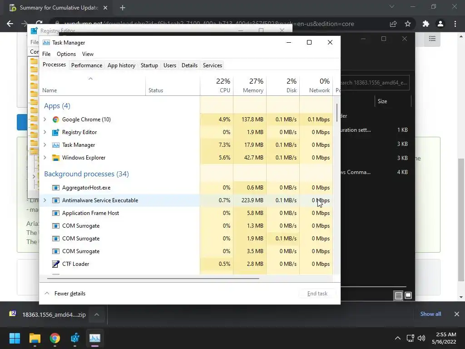Screen dimensions: 465x349
Task: Click the volume speaker tray icon
Action: (x=421, y=338)
